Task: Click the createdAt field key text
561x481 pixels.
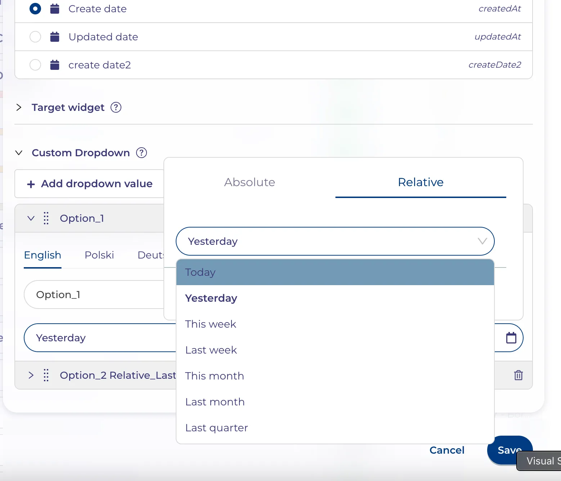Action: tap(499, 9)
